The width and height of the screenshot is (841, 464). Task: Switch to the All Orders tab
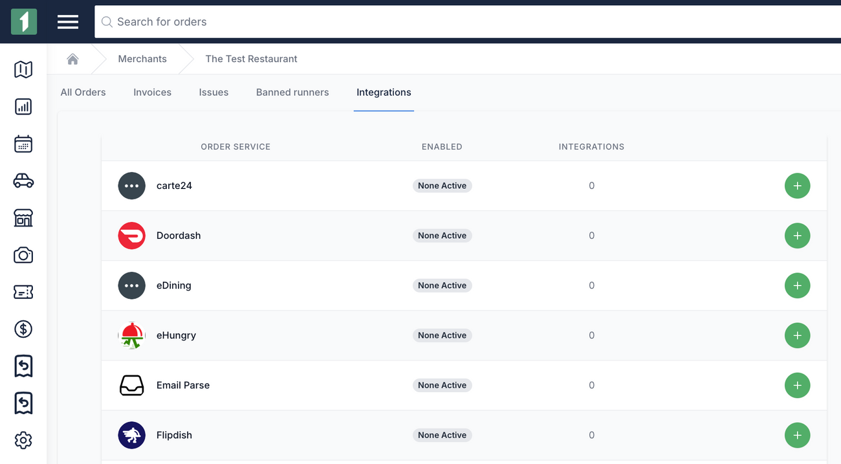(x=83, y=93)
